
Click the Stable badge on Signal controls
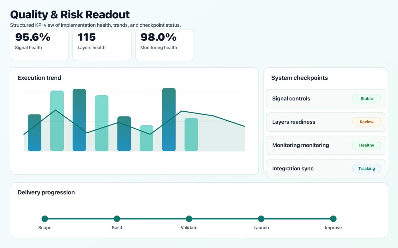(366, 98)
